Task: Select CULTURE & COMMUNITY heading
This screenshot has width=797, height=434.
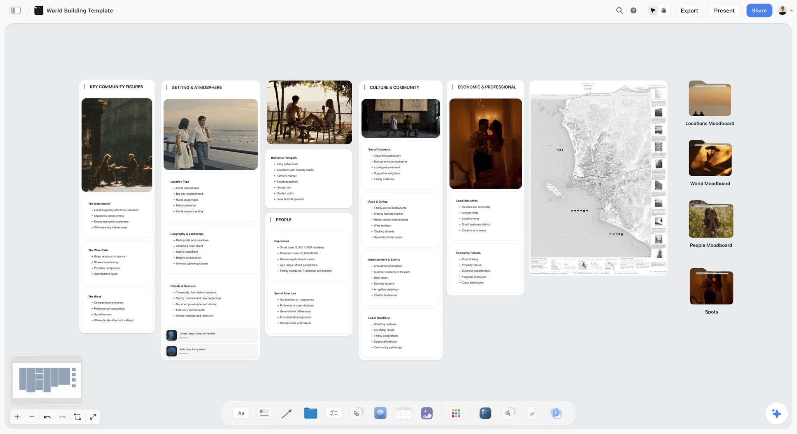Action: pos(394,87)
